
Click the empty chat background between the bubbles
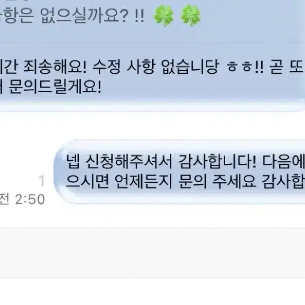pyautogui.click(x=152, y=126)
